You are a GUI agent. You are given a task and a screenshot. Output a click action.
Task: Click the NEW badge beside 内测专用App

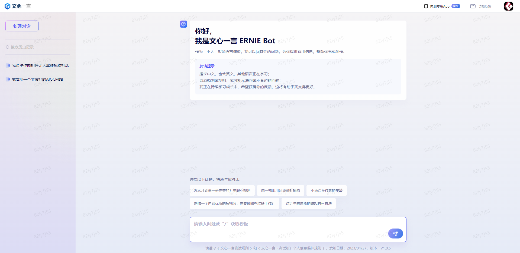(x=456, y=6)
